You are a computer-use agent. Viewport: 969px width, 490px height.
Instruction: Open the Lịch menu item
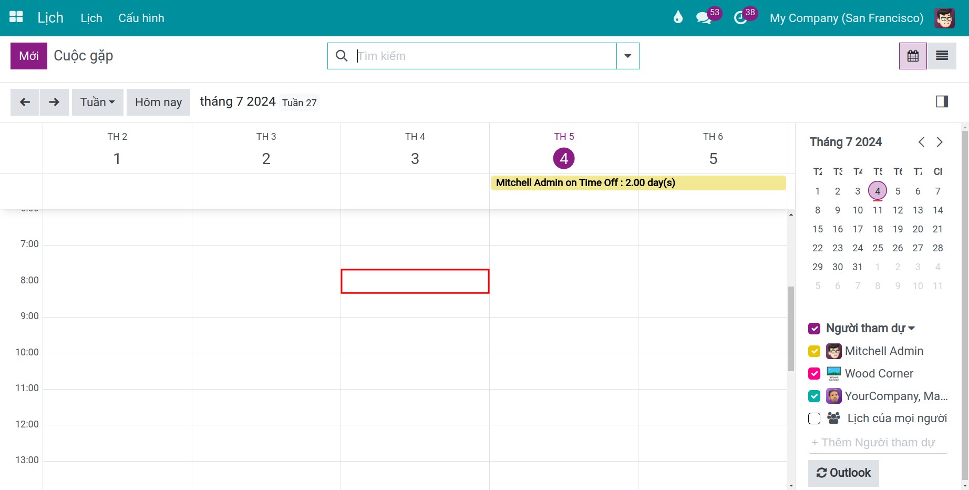pos(91,18)
